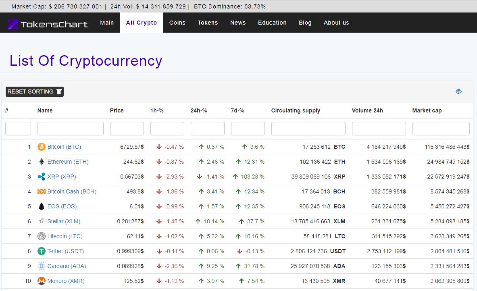Viewport: 477px width, 291px height.
Task: Click the Litecoin coin icon
Action: point(42,236)
